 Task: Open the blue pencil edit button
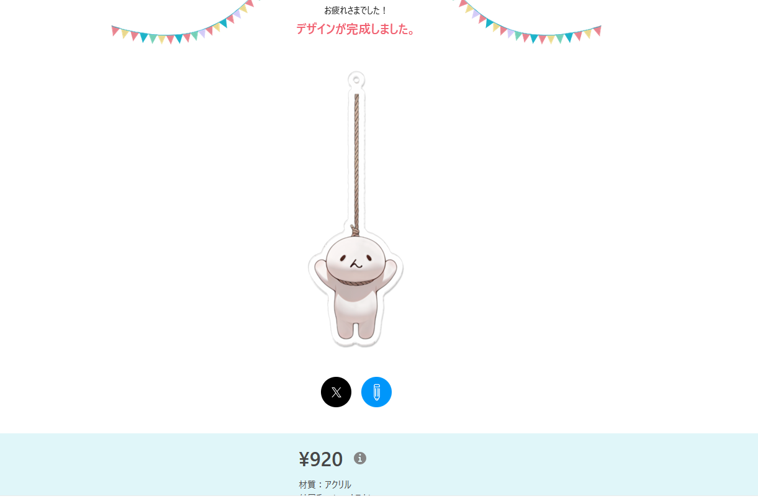click(x=376, y=392)
